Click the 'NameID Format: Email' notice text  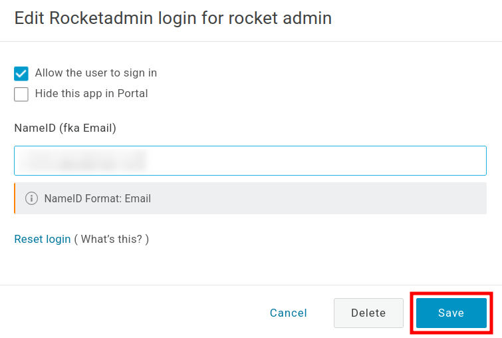pyautogui.click(x=98, y=198)
